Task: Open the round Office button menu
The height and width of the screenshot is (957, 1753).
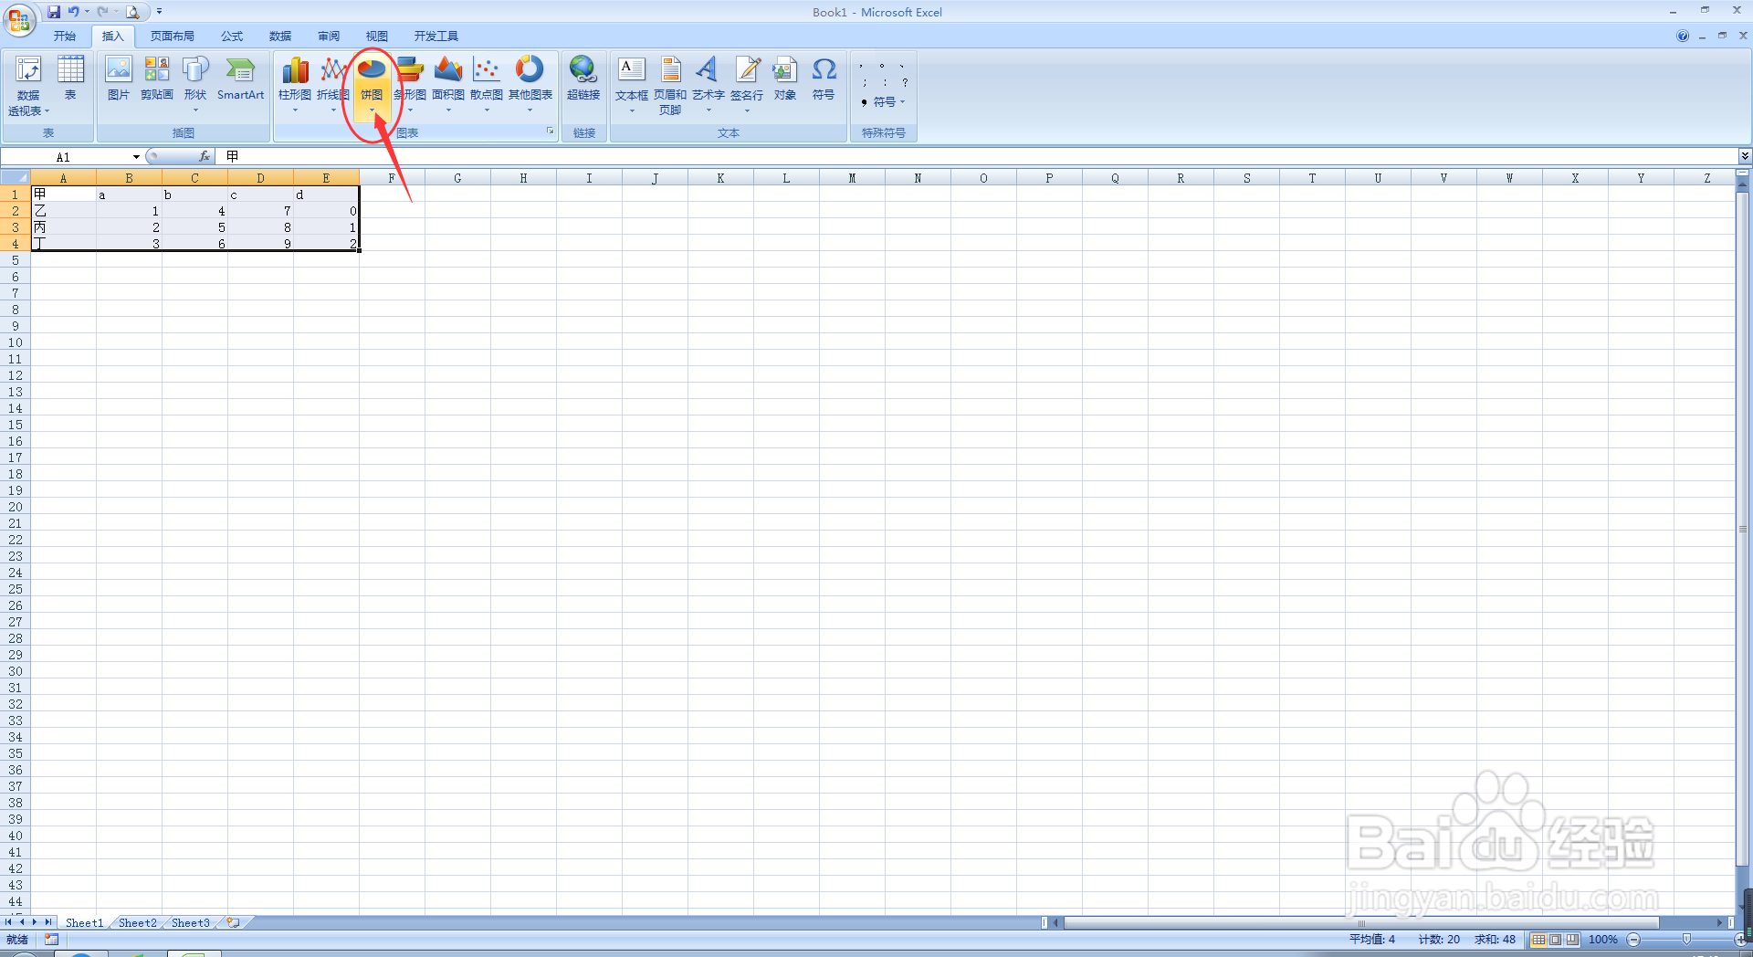Action: (x=19, y=19)
